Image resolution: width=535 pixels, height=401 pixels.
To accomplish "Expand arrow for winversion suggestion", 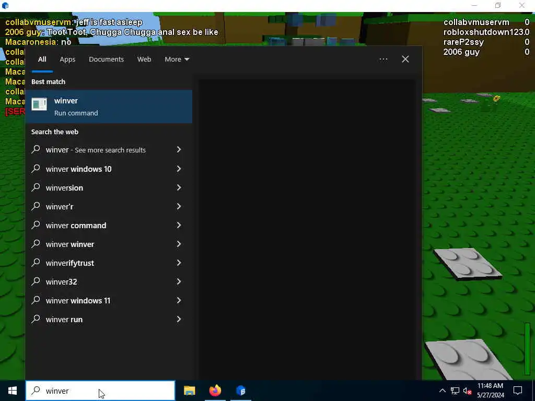I will [179, 187].
